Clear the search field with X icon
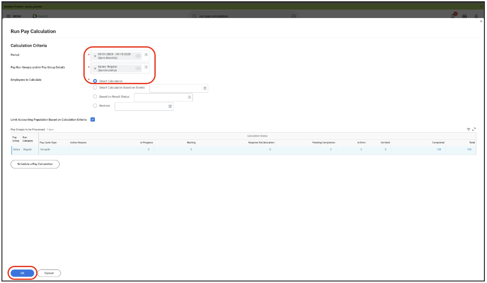This screenshot has width=487, height=283. coord(293,16)
